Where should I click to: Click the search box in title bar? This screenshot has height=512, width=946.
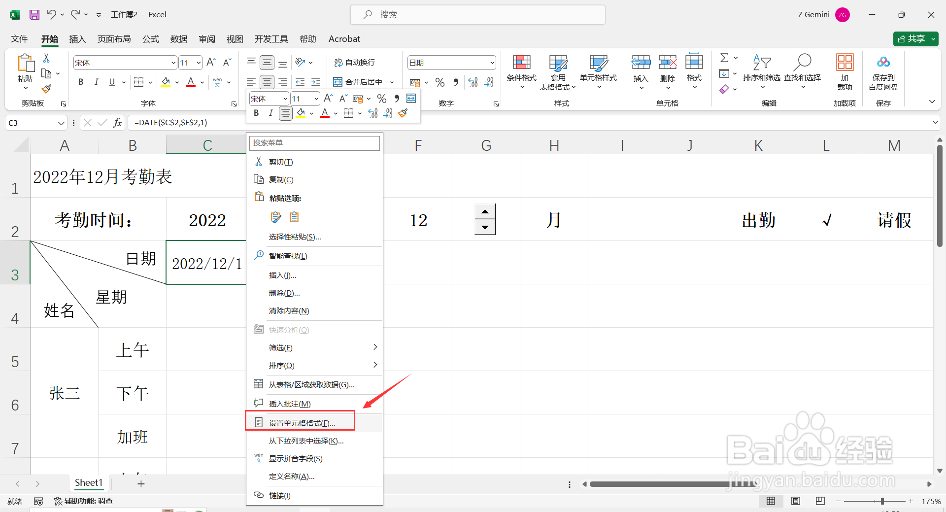477,15
